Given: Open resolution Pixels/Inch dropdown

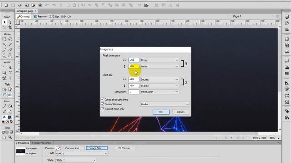Looking at the screenshot, I should coord(160,92).
